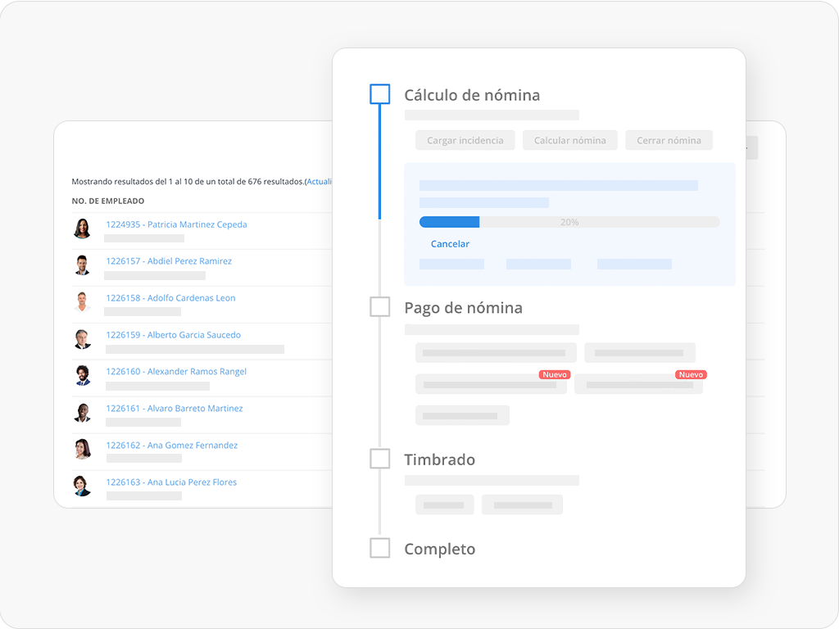Select Alexander Ramos Rangel's avatar
The height and width of the screenshot is (629, 839).
(x=82, y=376)
